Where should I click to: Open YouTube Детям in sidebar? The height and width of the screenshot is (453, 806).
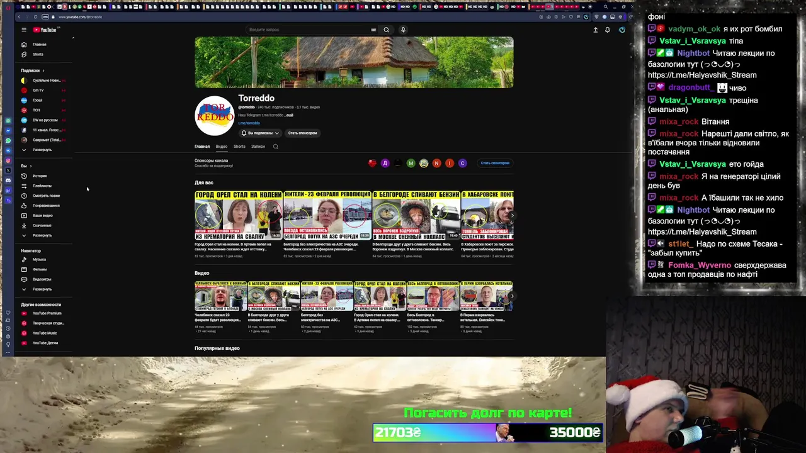[45, 343]
